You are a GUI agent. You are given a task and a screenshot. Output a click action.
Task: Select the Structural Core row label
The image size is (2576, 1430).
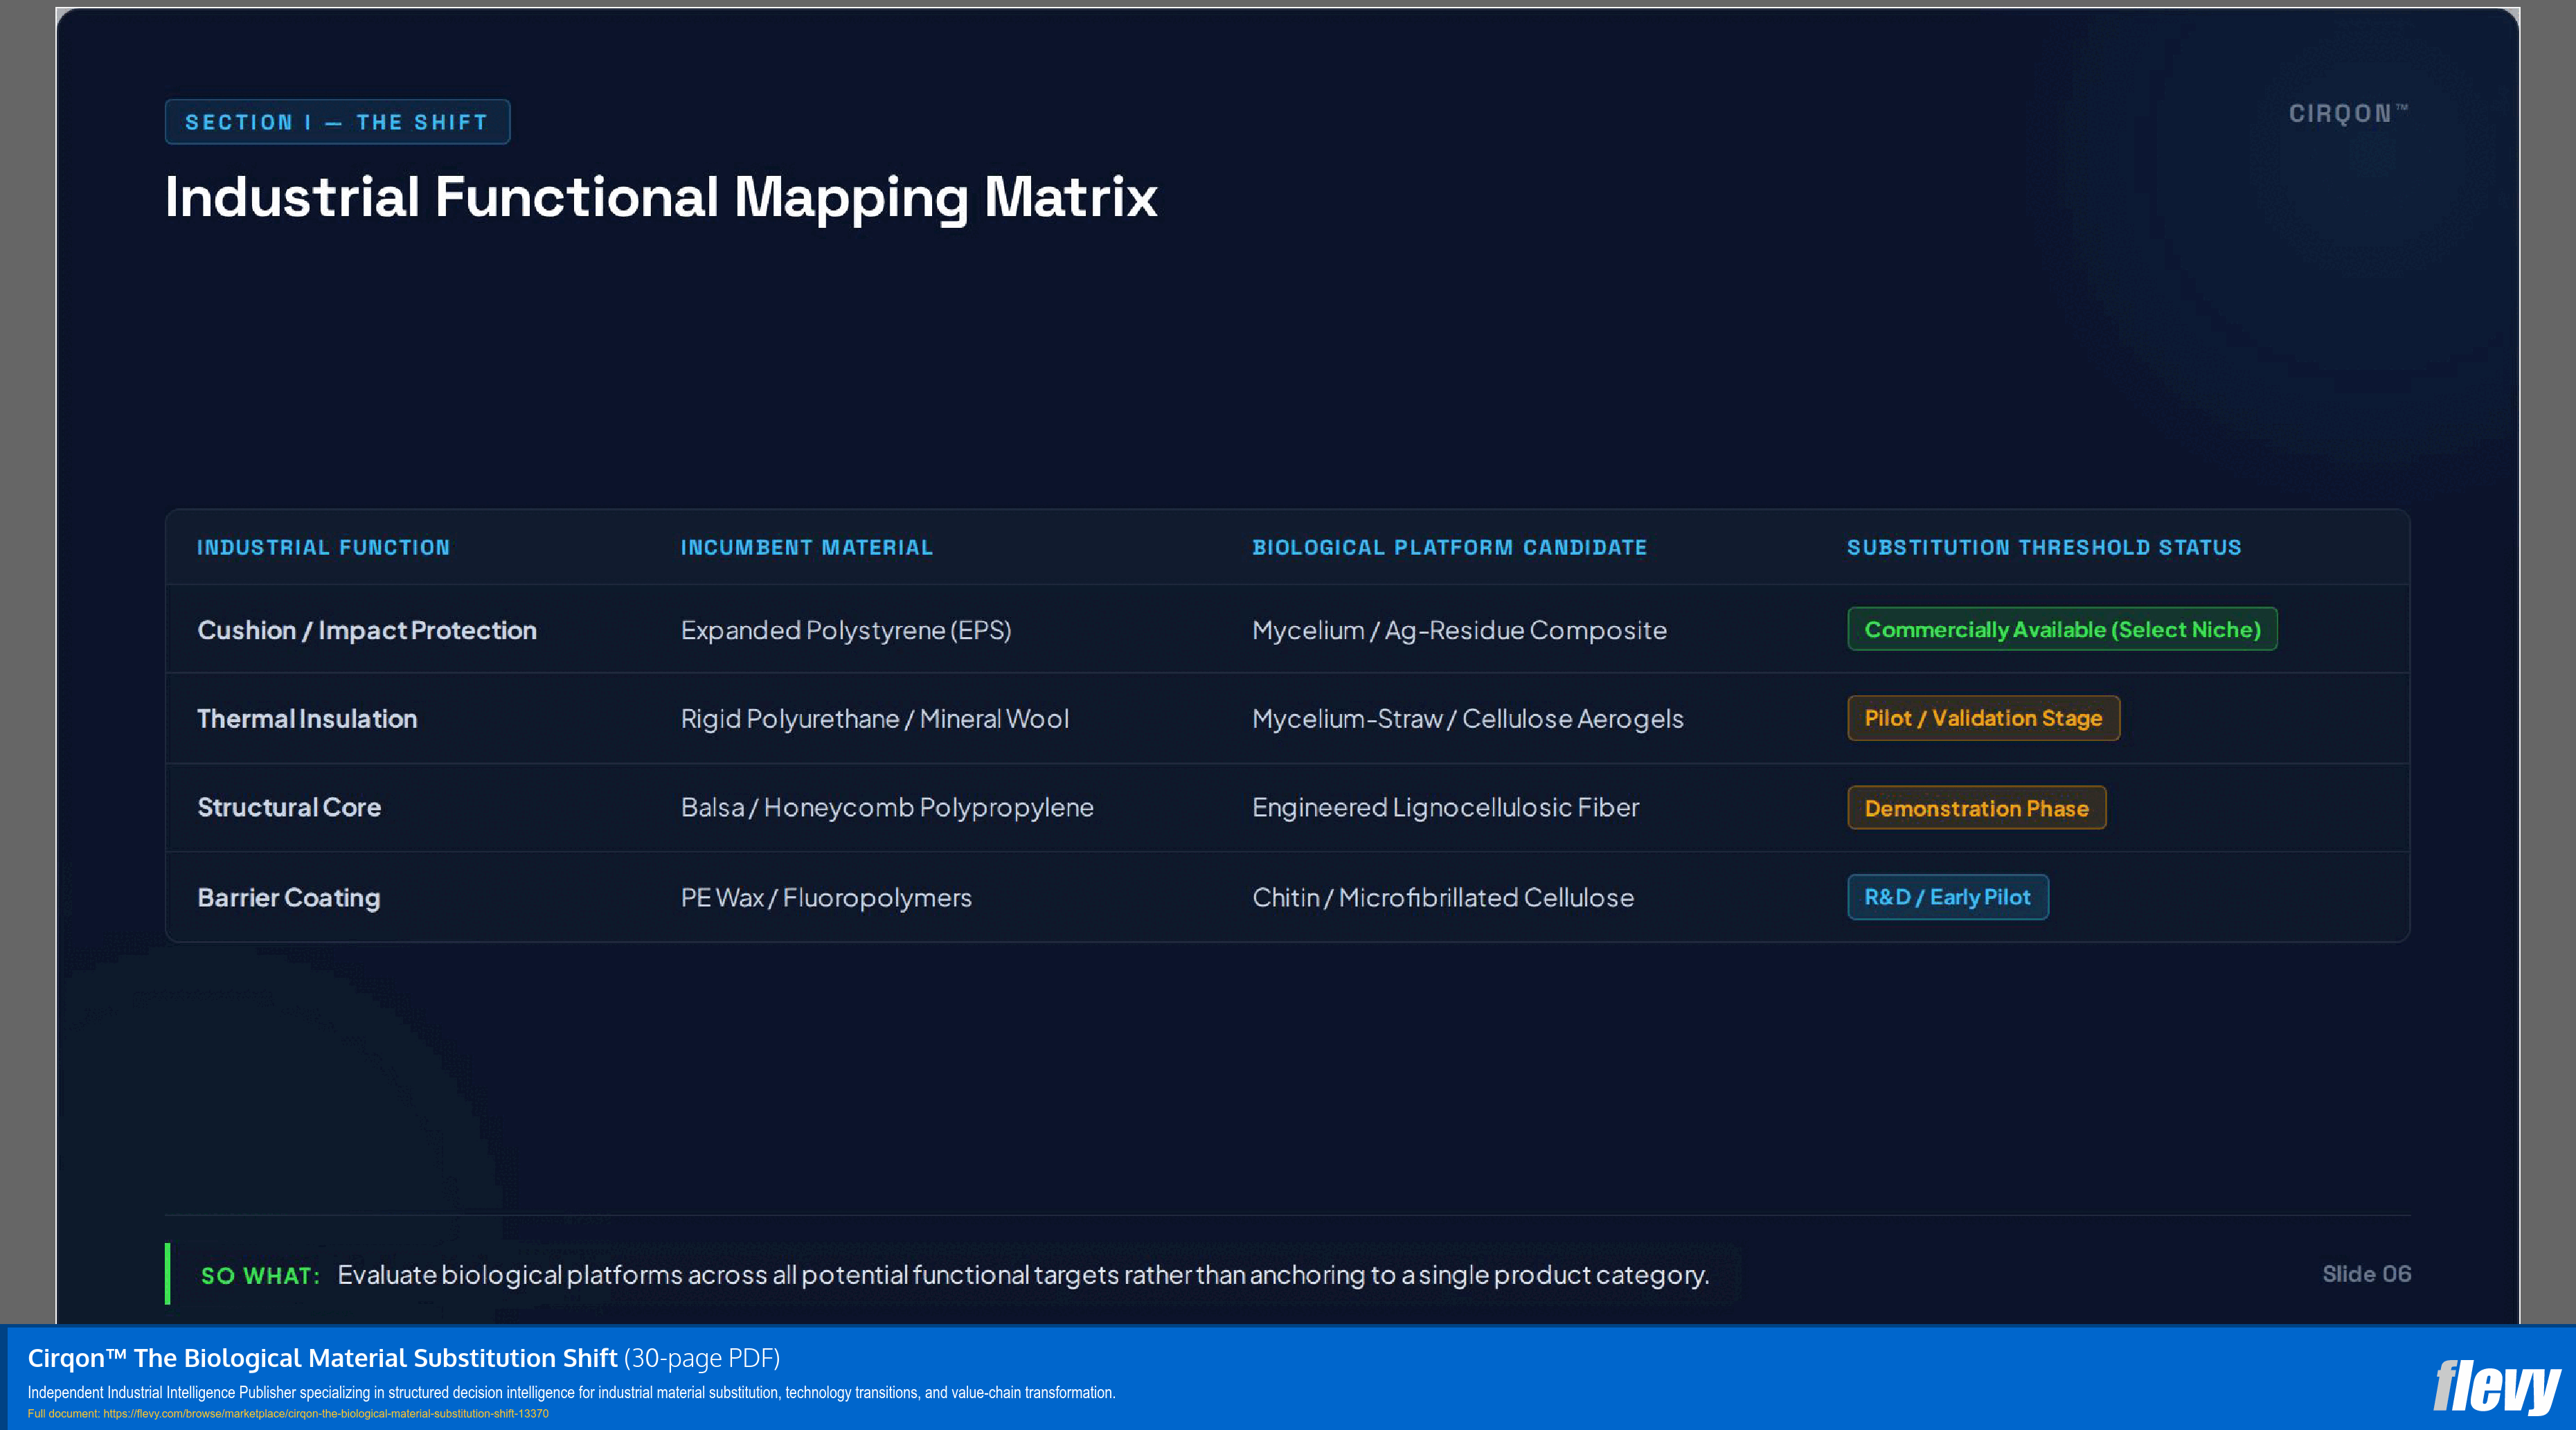[x=289, y=807]
